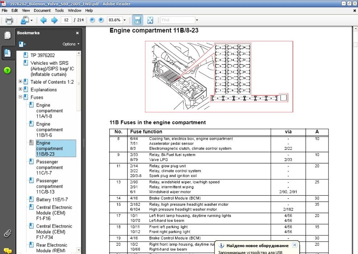Open the Explanations bookmark

click(43, 90)
